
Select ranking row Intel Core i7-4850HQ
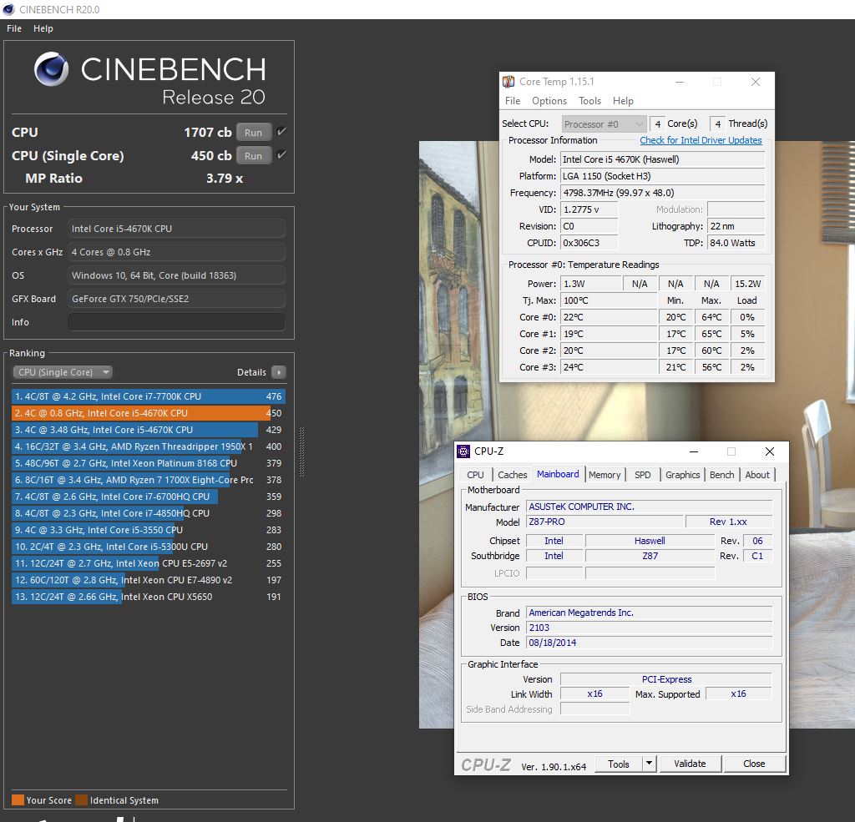pos(149,513)
